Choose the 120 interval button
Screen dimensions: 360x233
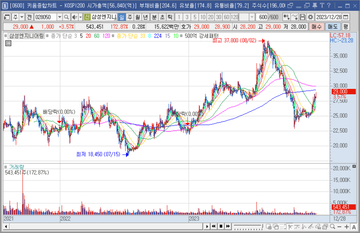coord(234,17)
